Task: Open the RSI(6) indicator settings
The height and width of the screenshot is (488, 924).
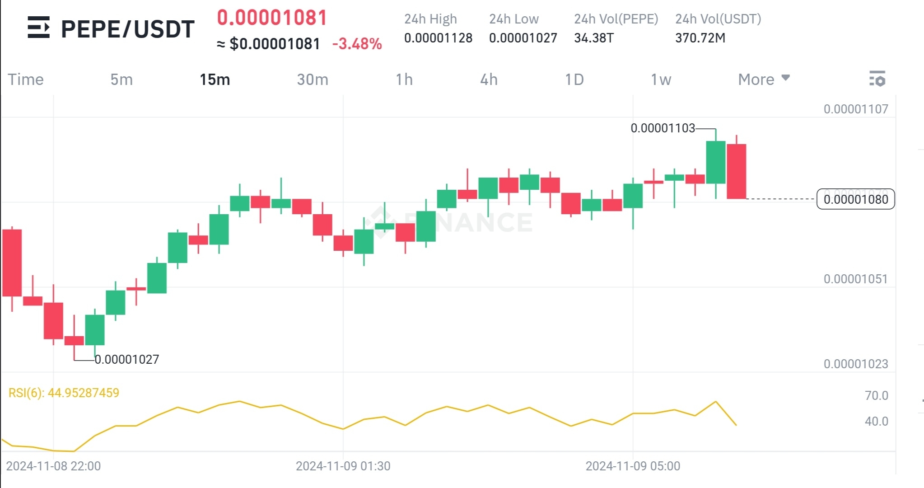Action: [62, 393]
